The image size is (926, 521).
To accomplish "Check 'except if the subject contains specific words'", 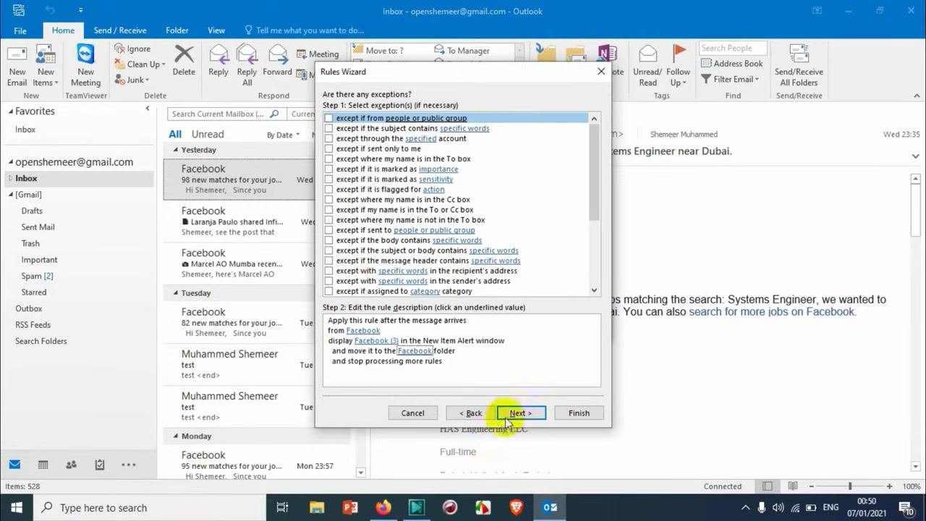I will point(328,128).
